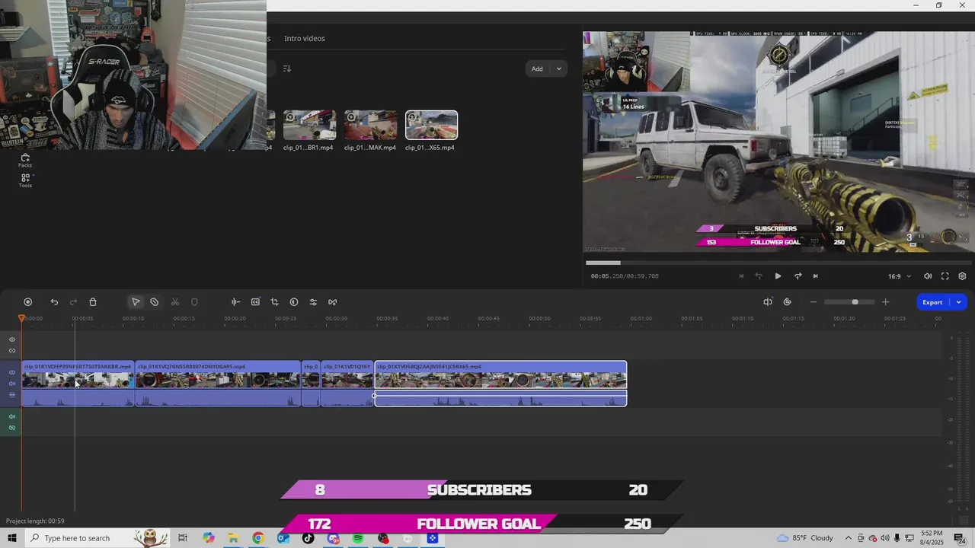The width and height of the screenshot is (975, 548).
Task: Click the spiral magnet snapping icon
Action: [787, 302]
